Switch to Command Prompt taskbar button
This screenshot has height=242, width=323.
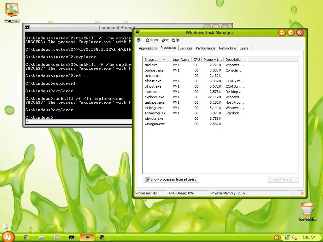pos(72,237)
